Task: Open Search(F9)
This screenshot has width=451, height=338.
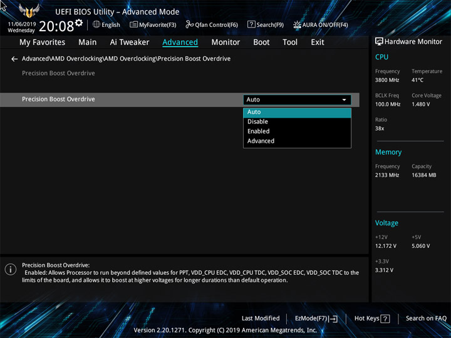Action: tap(266, 24)
